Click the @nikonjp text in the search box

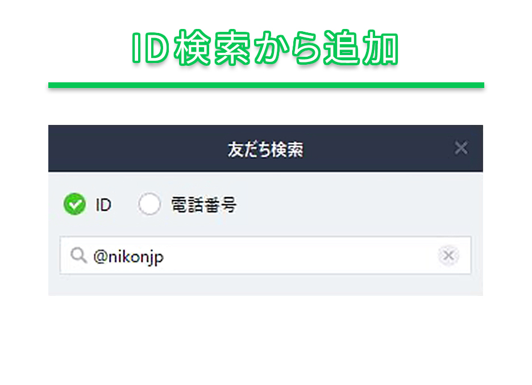(x=128, y=257)
